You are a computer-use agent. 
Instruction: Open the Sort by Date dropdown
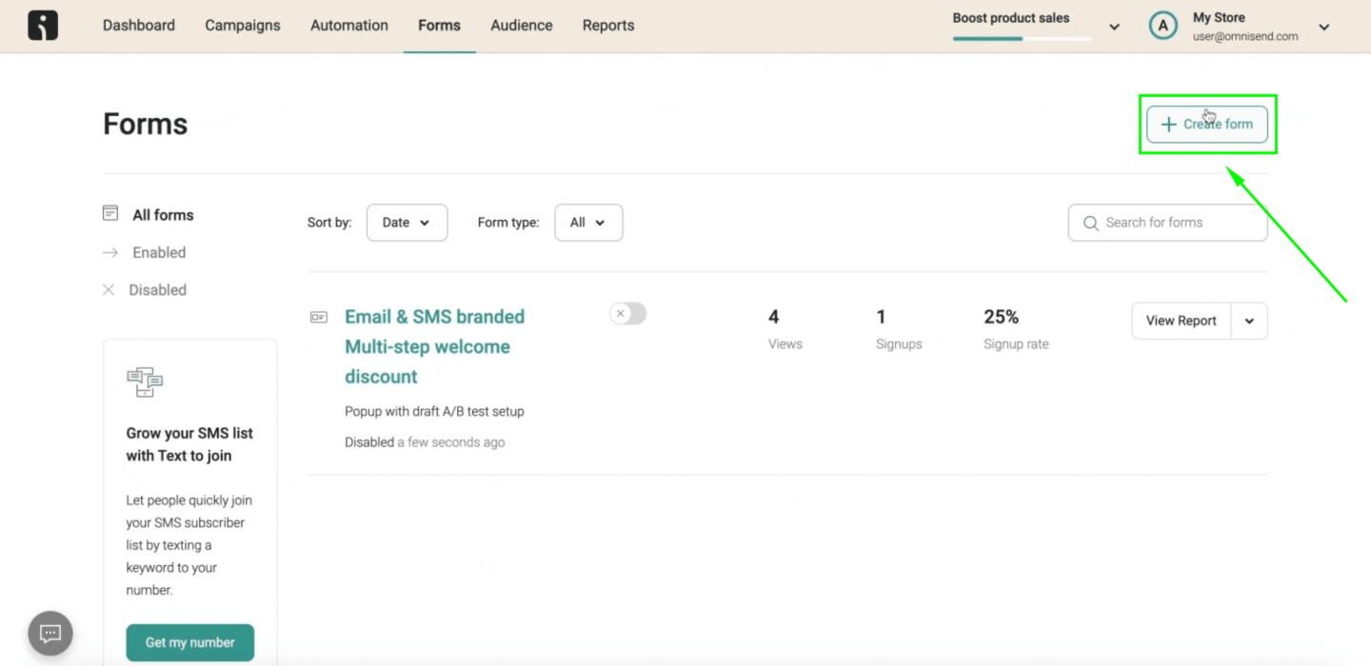[407, 223]
